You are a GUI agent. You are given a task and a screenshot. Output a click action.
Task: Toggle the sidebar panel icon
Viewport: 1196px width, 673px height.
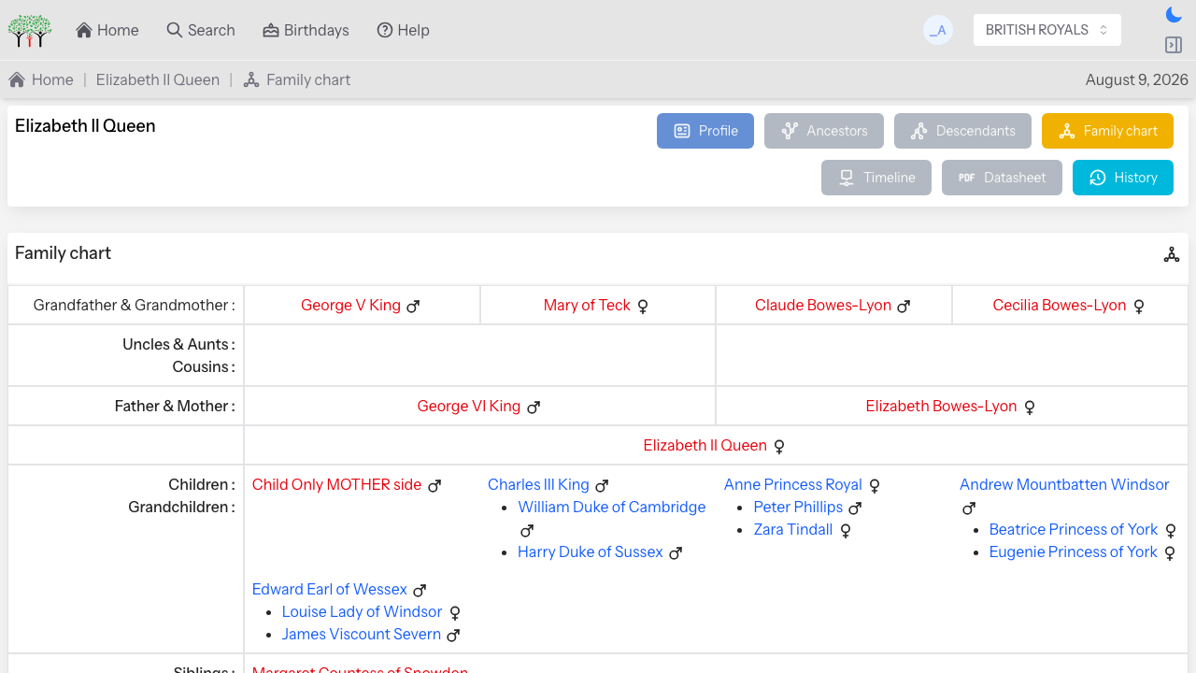[1174, 45]
